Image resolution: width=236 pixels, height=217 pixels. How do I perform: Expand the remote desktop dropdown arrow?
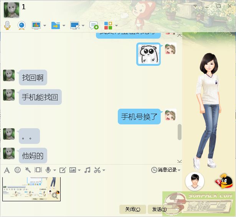[x=83, y=26]
